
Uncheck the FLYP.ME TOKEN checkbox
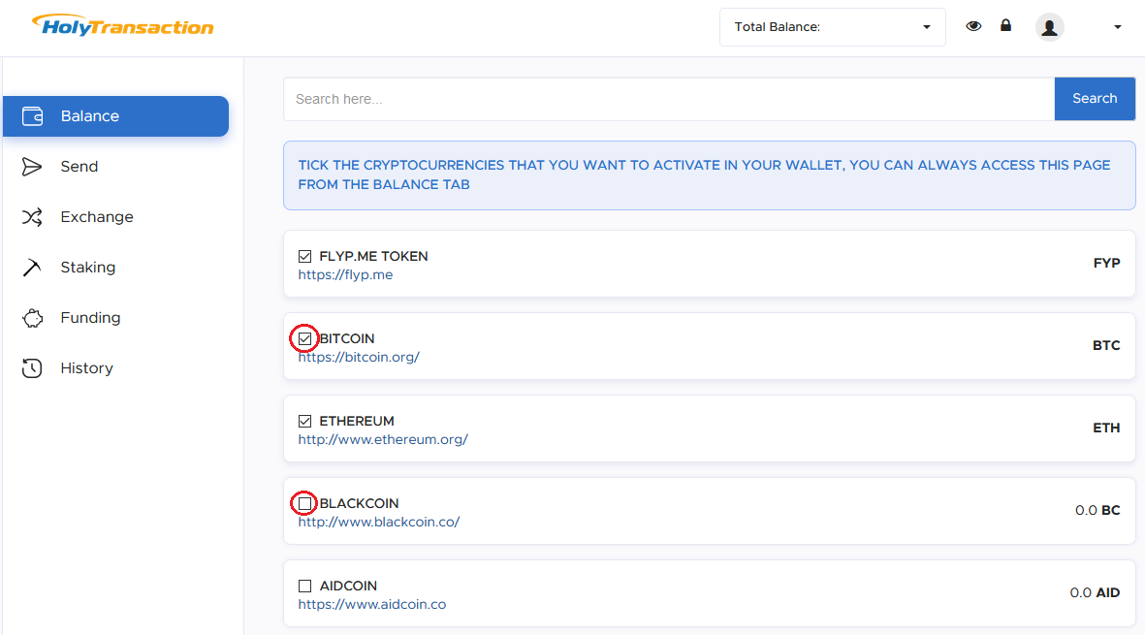(x=304, y=256)
